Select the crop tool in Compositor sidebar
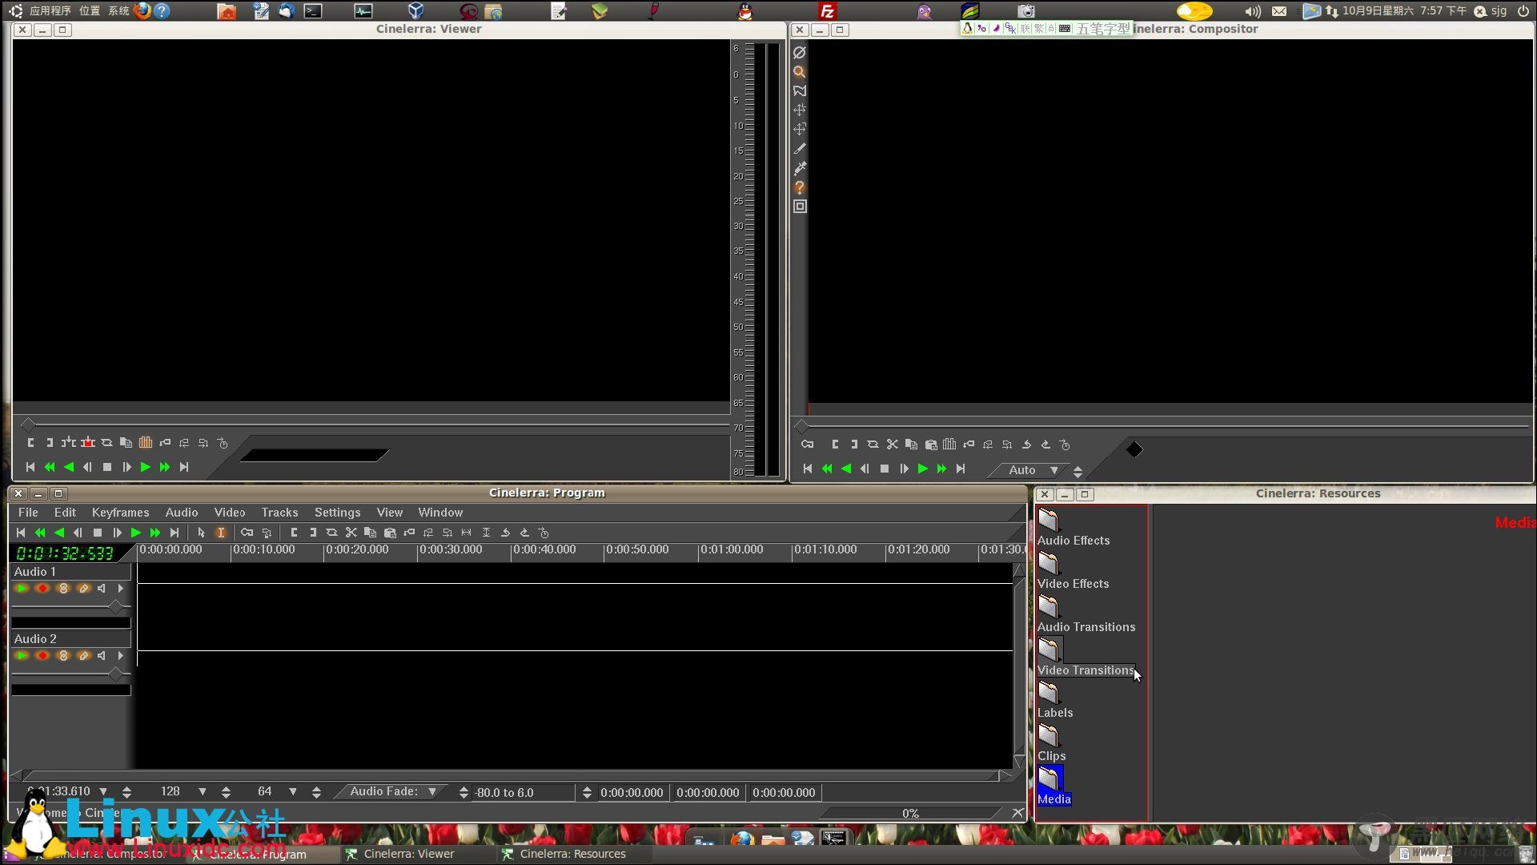The height and width of the screenshot is (865, 1537). tap(799, 149)
